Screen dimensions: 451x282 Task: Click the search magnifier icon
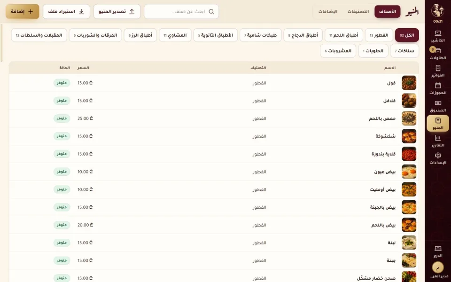click(x=211, y=11)
